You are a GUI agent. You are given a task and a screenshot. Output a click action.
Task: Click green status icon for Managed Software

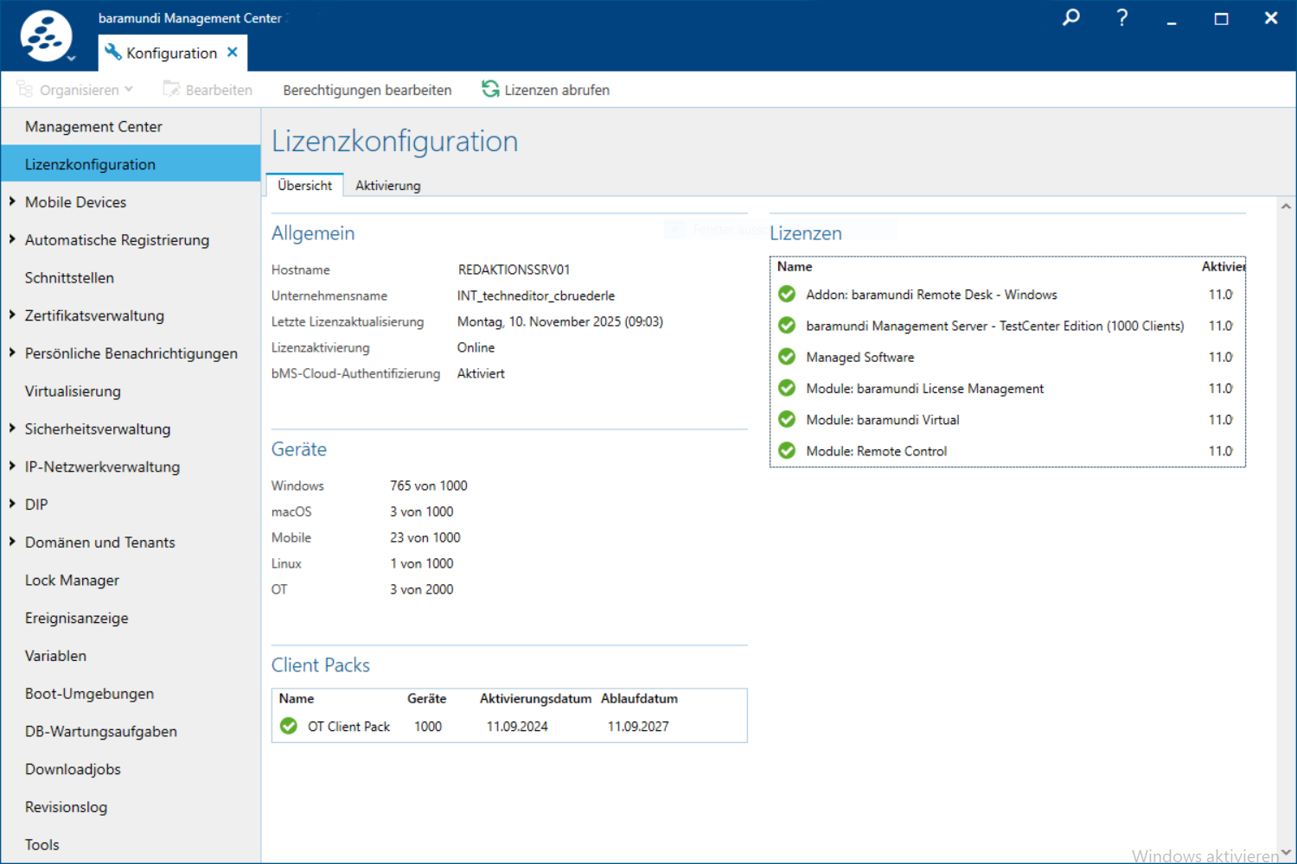(787, 357)
